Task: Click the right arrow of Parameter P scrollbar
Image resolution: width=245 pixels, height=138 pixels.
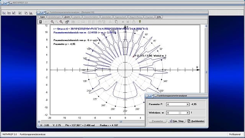Action: (x=188, y=104)
